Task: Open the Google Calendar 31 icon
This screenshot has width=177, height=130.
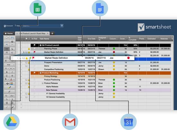Action: click(x=128, y=122)
